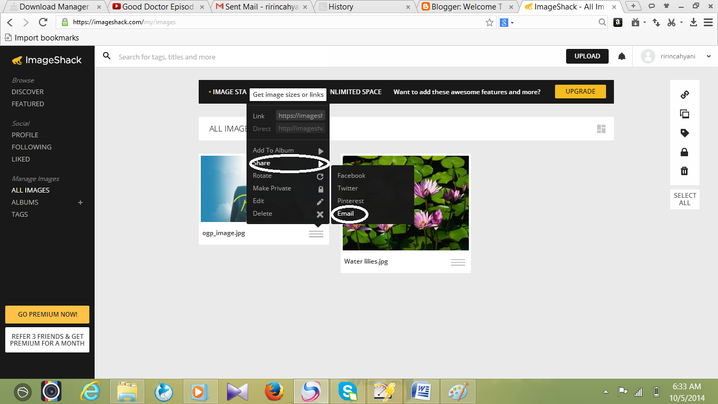Expand the Share submenu
This screenshot has height=404, width=718.
(288, 163)
